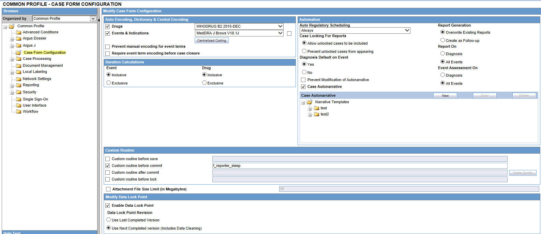The width and height of the screenshot is (541, 234).
Task: Click the Advanced Conditions folder icon
Action: [19, 32]
